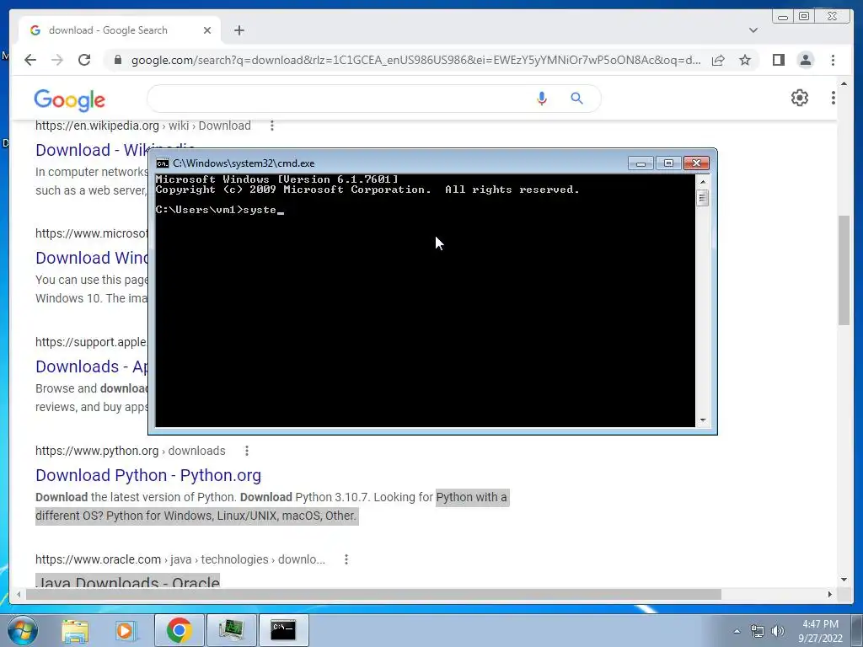Click the Show Desktop strip on the taskbar

point(857,630)
